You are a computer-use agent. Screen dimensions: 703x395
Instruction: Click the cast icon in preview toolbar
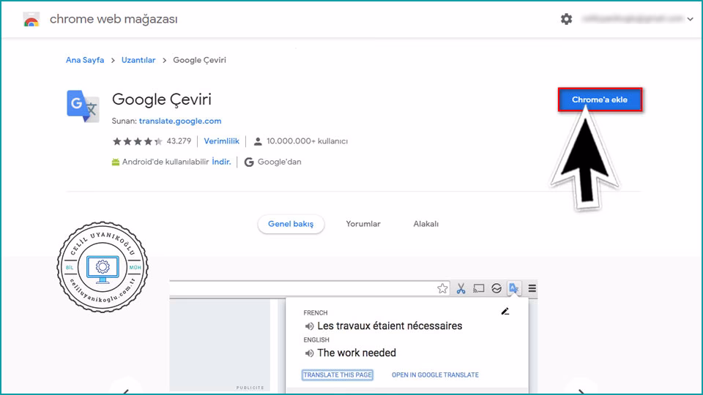click(x=478, y=288)
